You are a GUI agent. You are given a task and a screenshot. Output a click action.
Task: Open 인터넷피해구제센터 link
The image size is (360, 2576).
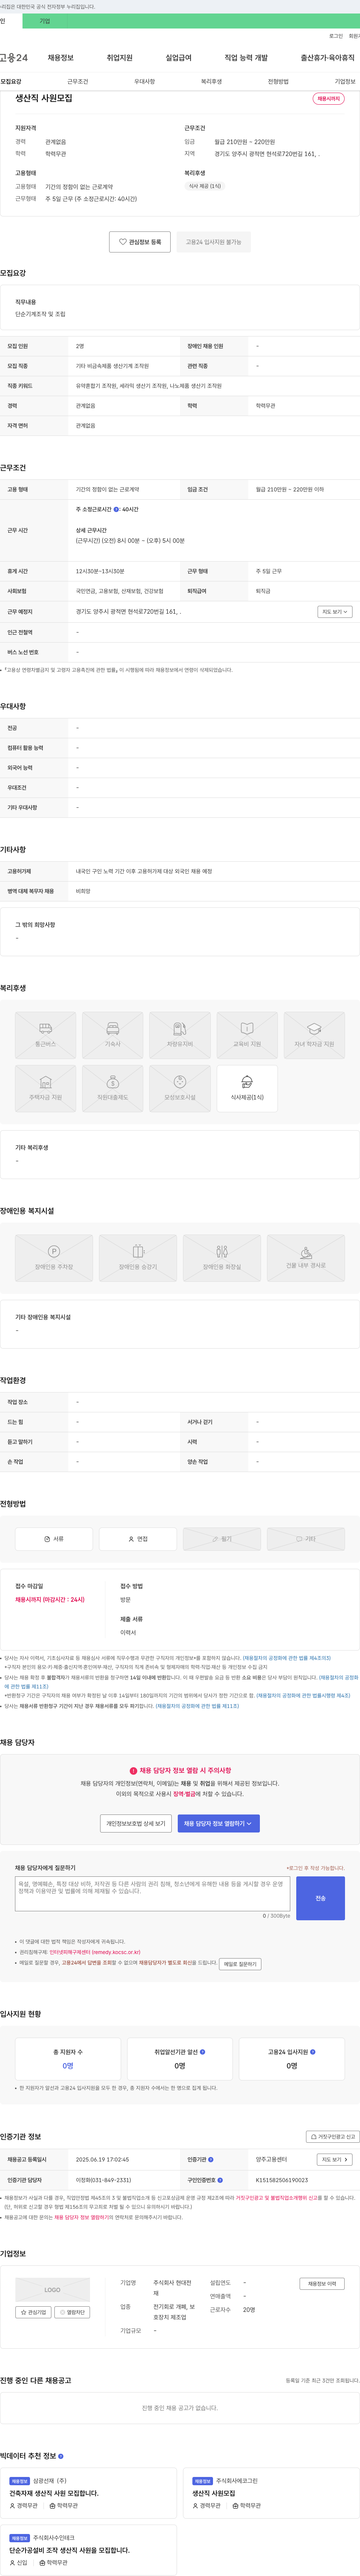pyautogui.click(x=95, y=1952)
